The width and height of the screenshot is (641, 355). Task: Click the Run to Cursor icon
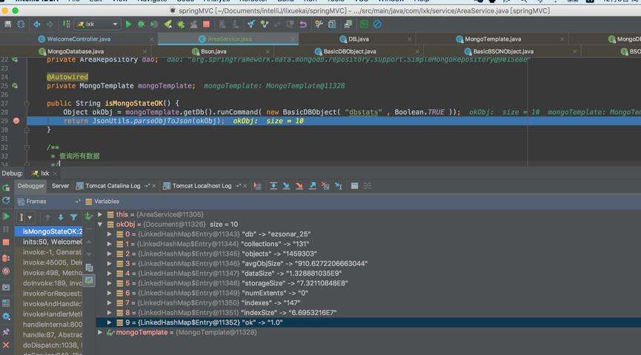339,186
